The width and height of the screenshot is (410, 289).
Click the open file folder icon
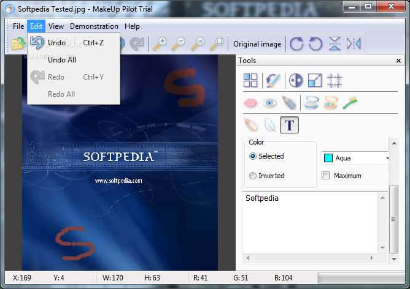[x=18, y=43]
